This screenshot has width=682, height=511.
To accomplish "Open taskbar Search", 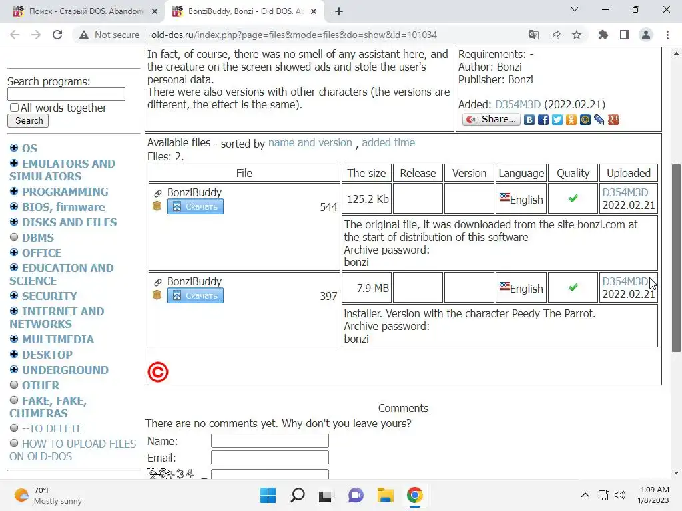I will point(298,495).
